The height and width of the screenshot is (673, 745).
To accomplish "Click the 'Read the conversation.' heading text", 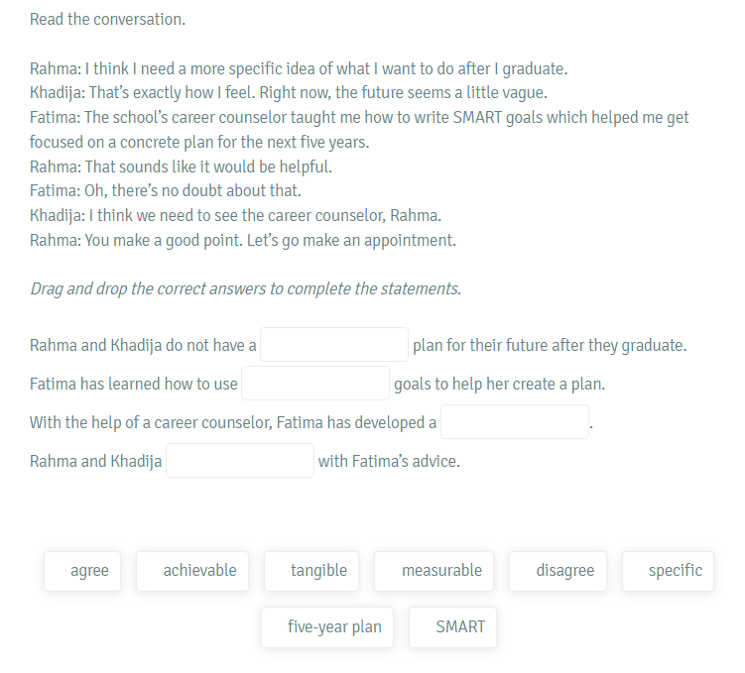I will tap(107, 20).
